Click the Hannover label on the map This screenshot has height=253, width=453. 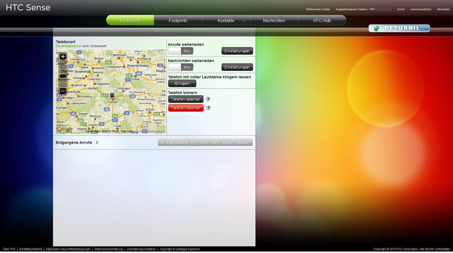pos(119,55)
